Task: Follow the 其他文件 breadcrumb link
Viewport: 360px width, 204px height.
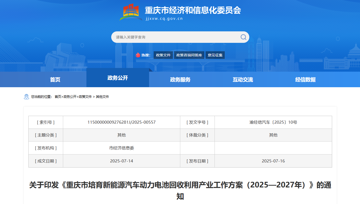Action: [x=102, y=97]
